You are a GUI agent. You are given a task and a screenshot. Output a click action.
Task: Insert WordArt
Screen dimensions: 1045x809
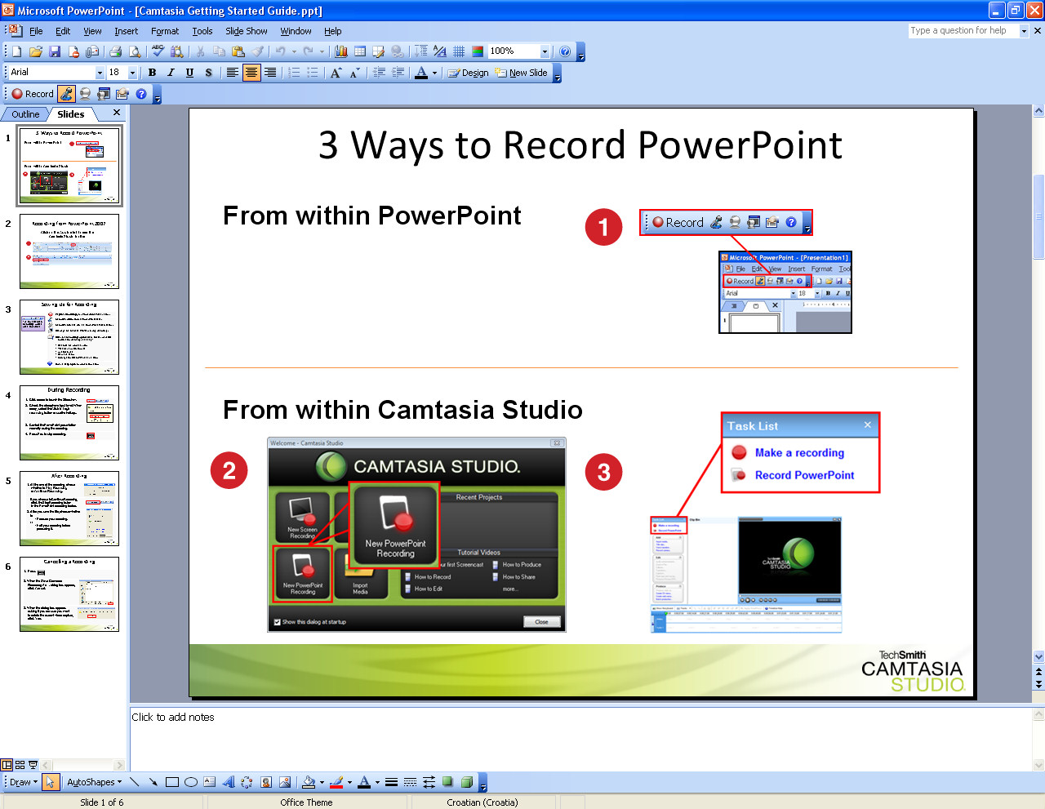pos(228,782)
